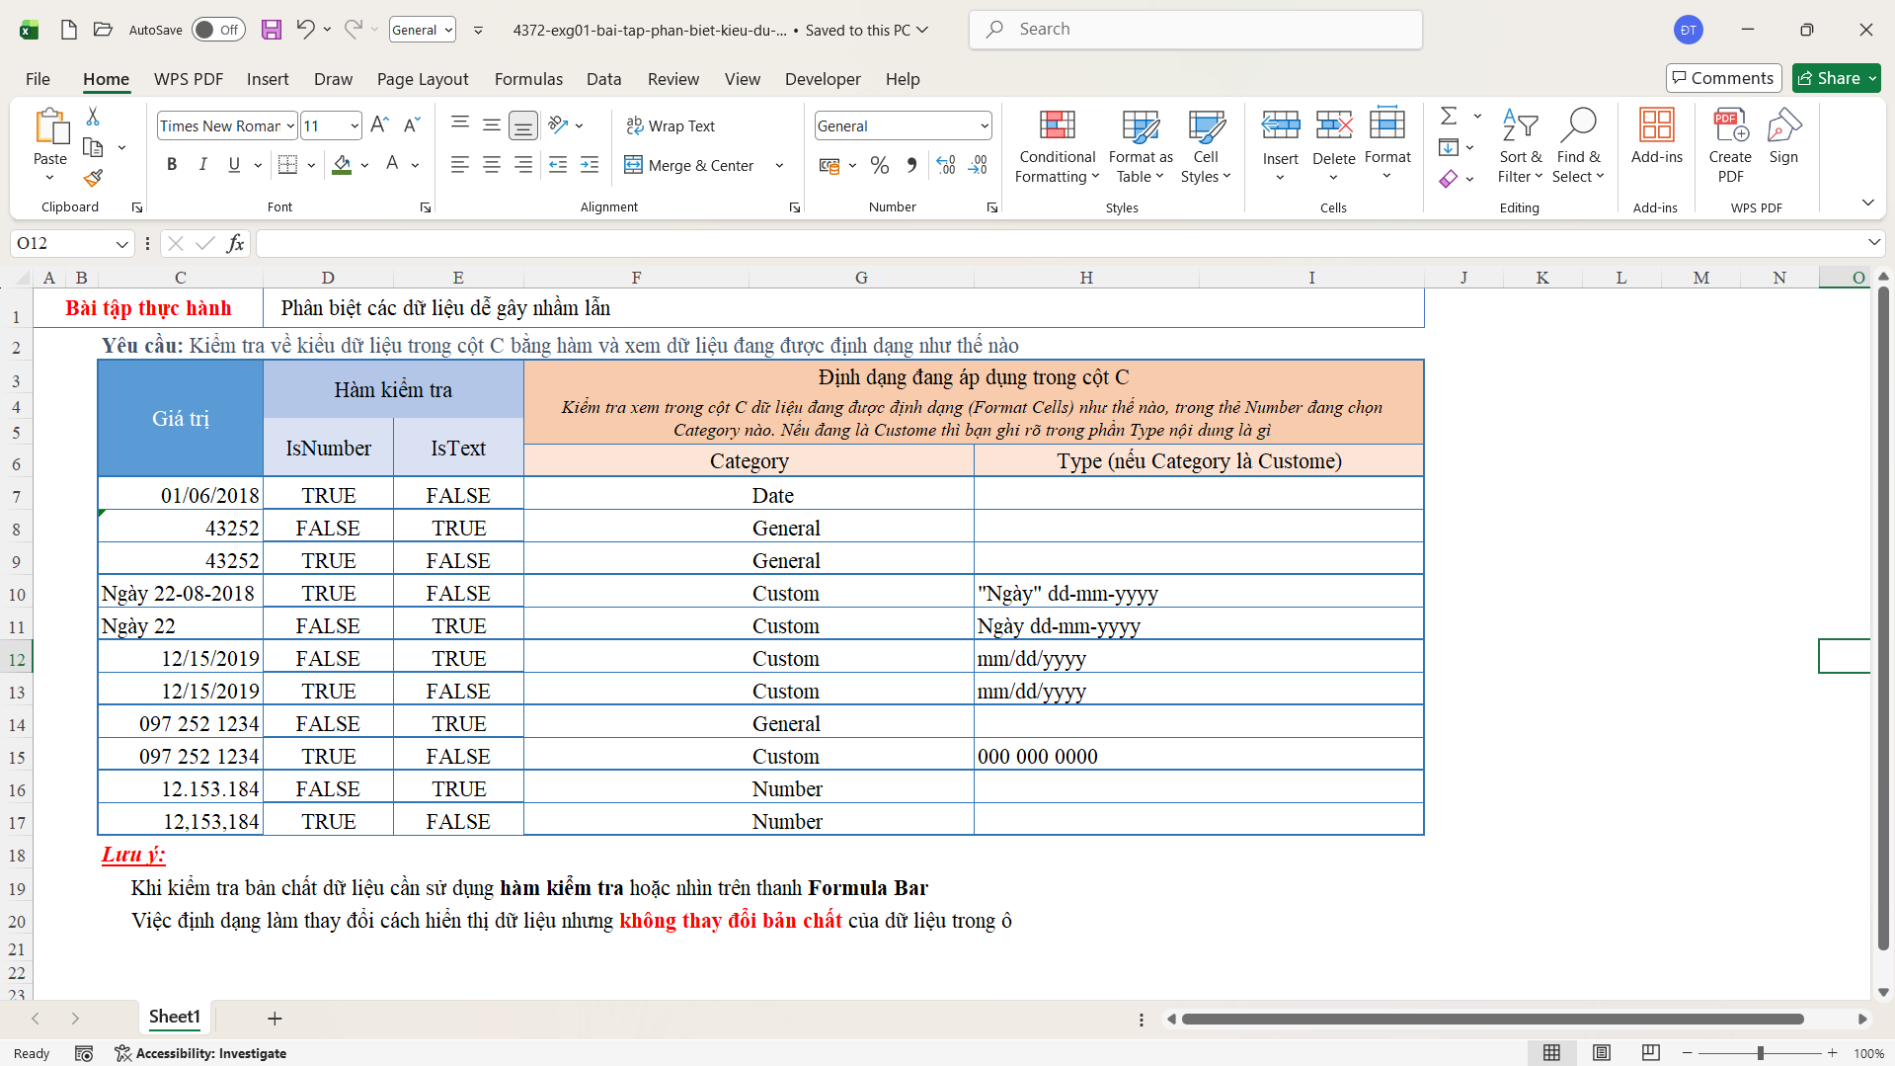1895x1066 pixels.
Task: Toggle Bold formatting
Action: point(172,165)
